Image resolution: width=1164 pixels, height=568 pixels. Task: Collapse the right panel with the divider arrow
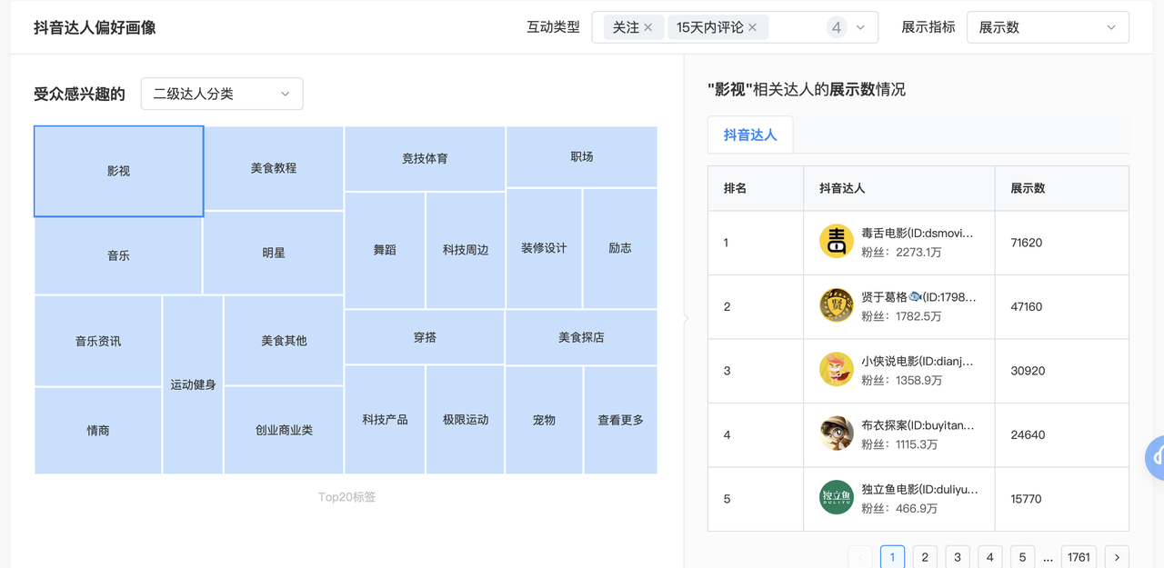[x=686, y=318]
